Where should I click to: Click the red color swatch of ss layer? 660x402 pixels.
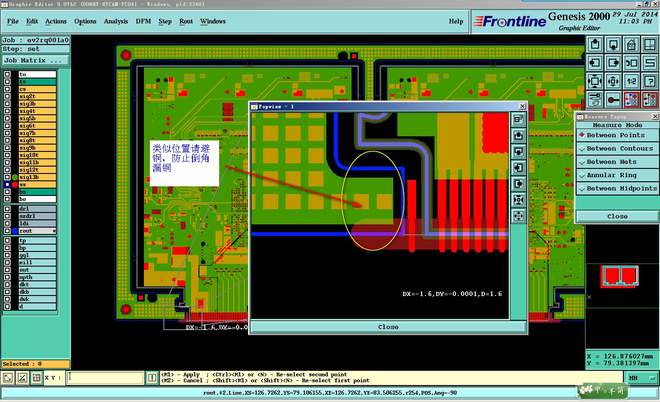pos(15,184)
